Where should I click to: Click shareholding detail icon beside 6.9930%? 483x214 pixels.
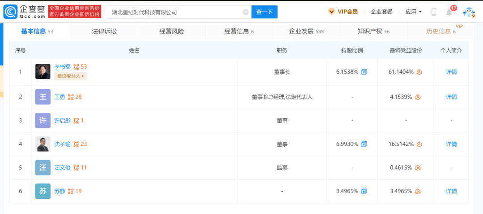pyautogui.click(x=364, y=144)
